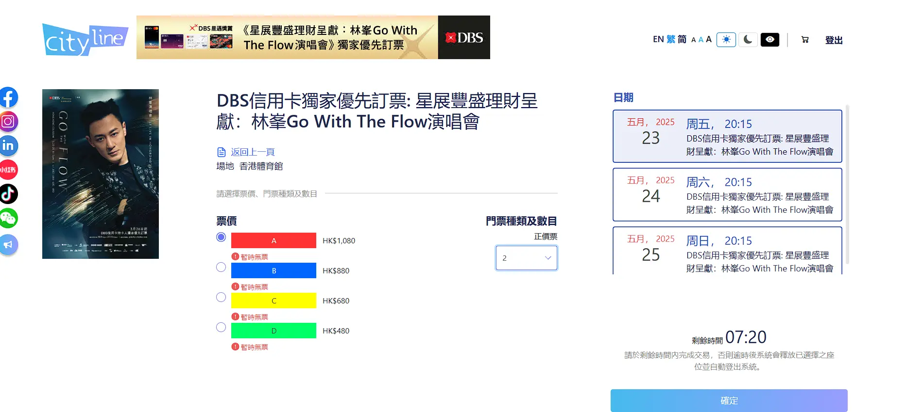This screenshot has height=412, width=907.
Task: Click the 返回上一頁 link
Action: pos(253,152)
